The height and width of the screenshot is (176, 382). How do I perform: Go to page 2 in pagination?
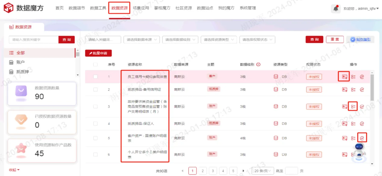[203, 171]
